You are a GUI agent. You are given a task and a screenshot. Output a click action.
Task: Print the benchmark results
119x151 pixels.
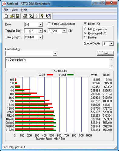coord(25,16)
